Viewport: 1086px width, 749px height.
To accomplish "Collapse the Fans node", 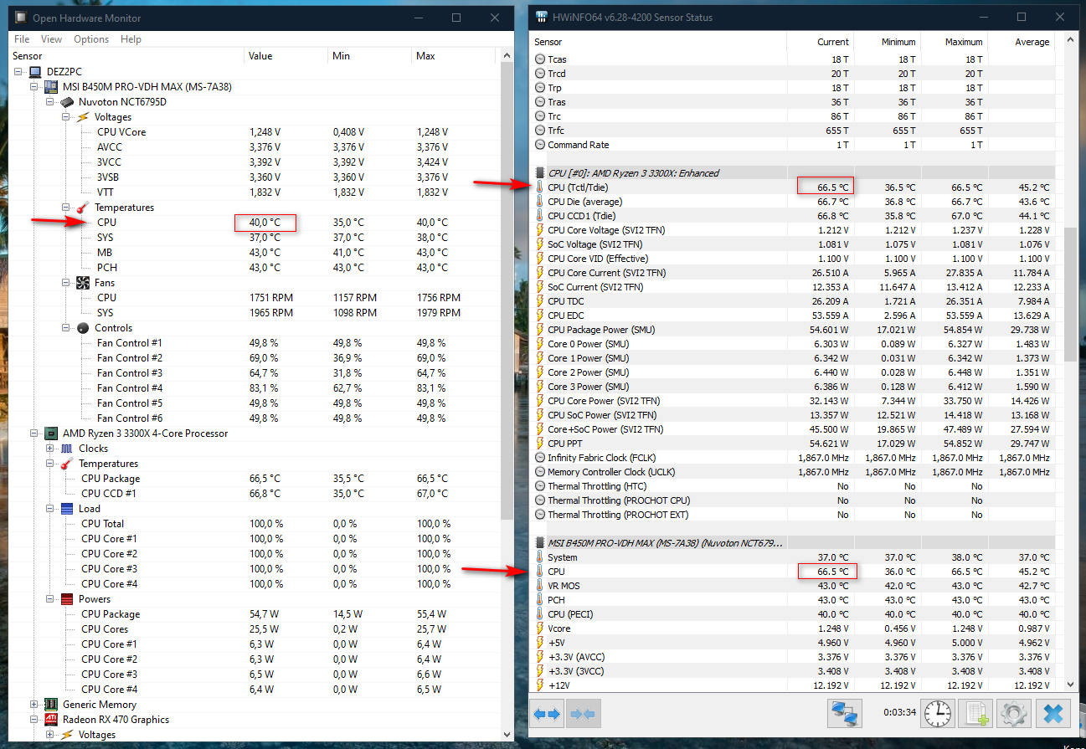I will click(66, 283).
